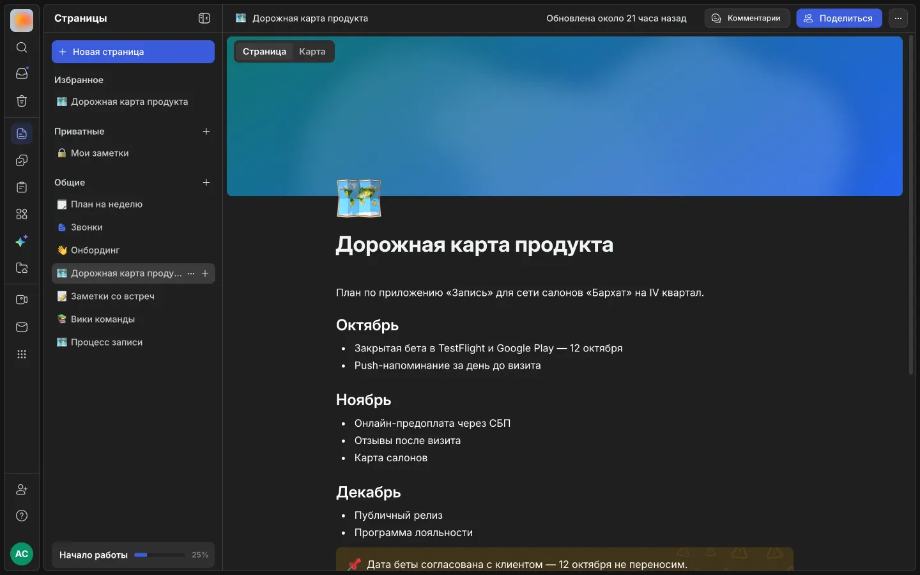Screen dimensions: 920x575
Task: Open the inbox tray icon
Action: pos(22,73)
